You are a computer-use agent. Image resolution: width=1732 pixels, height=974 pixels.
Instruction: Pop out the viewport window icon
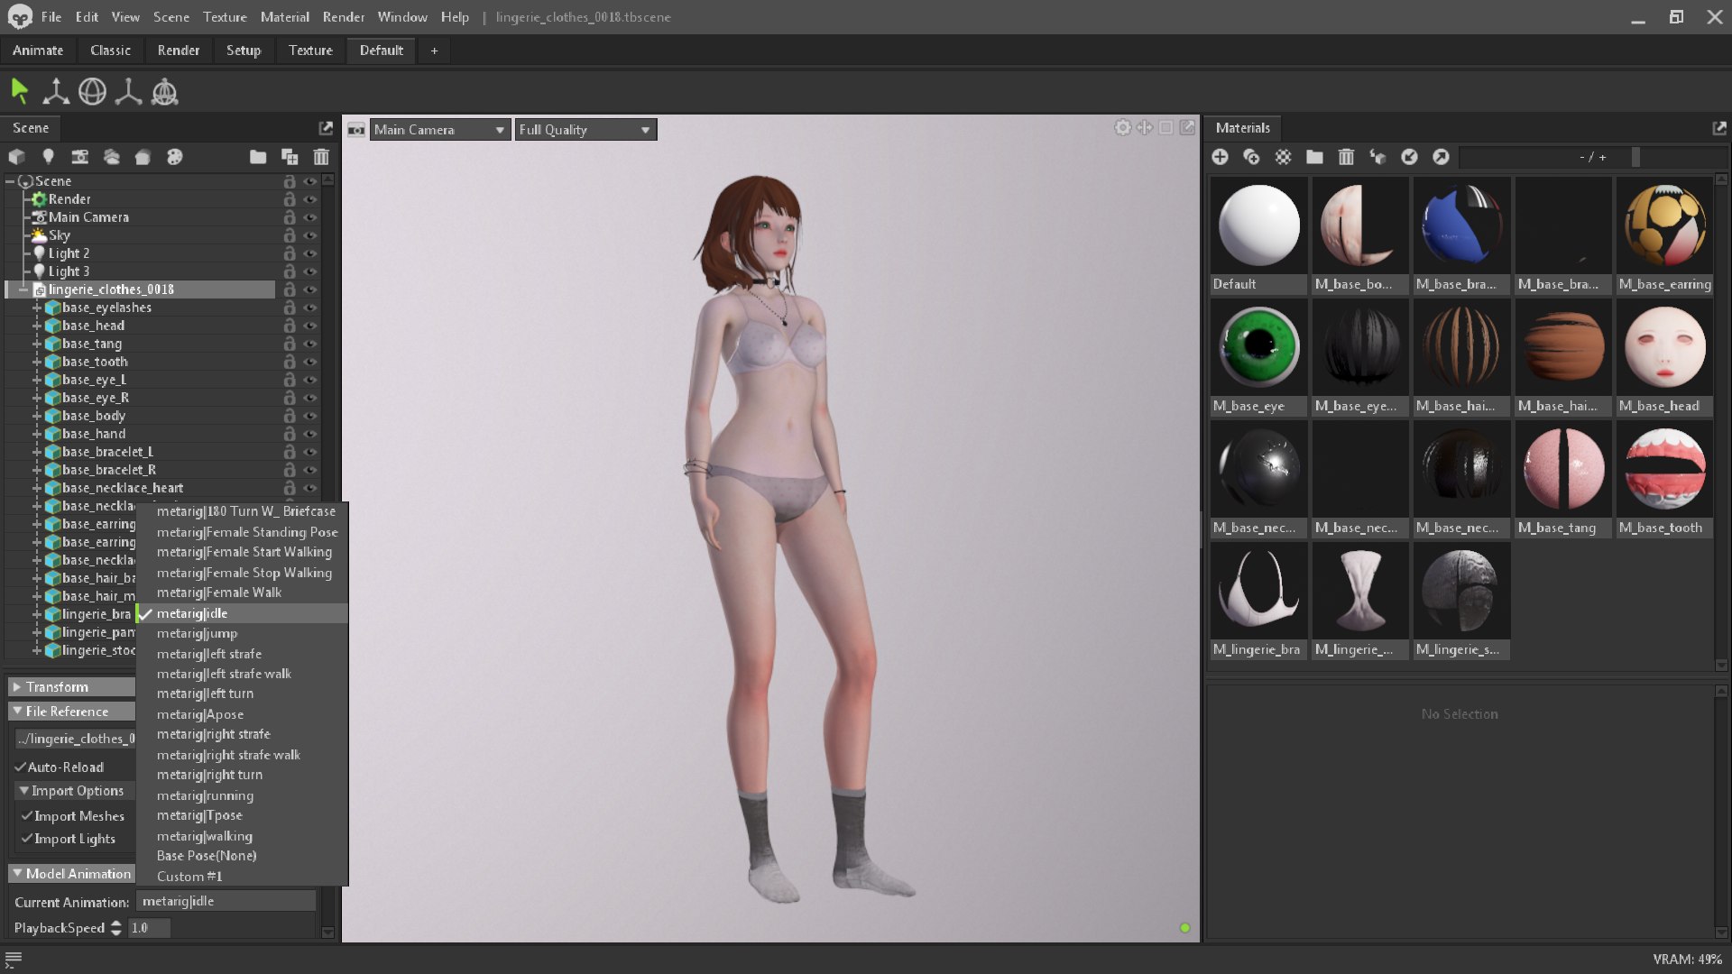tap(1187, 128)
